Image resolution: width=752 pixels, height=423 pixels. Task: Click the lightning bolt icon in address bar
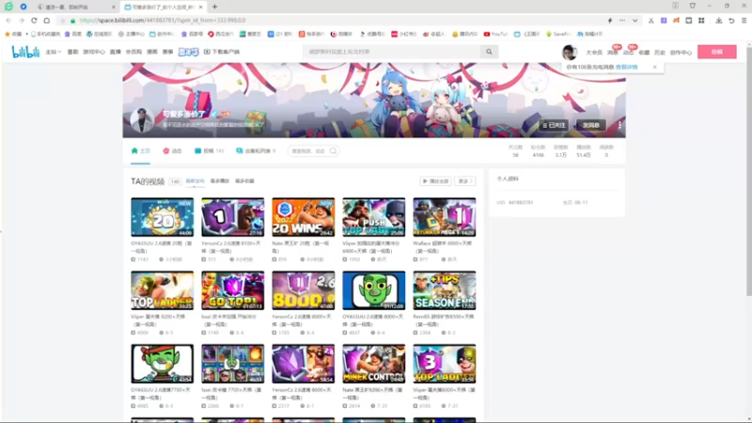[x=609, y=21]
